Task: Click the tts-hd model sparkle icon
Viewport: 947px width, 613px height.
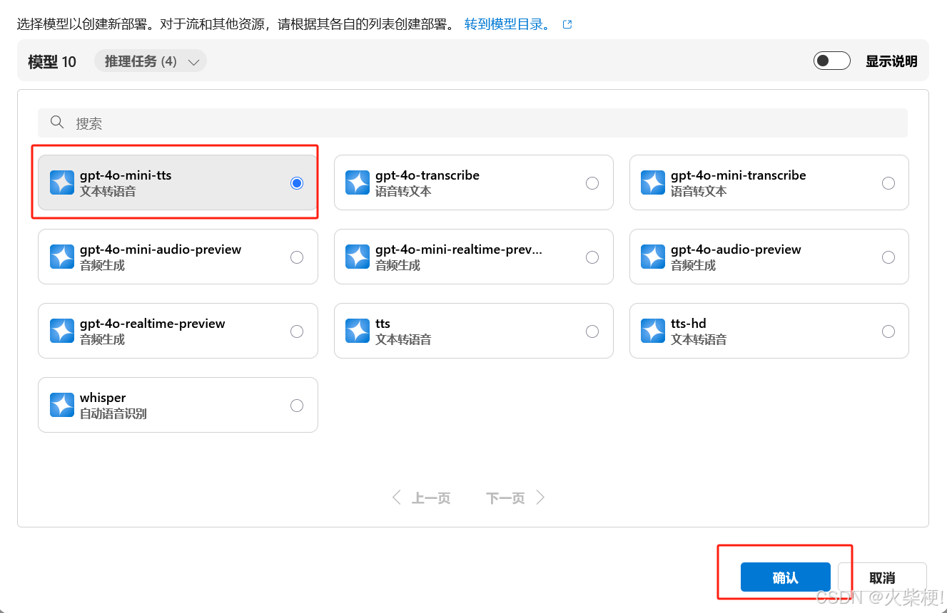Action: pos(653,331)
